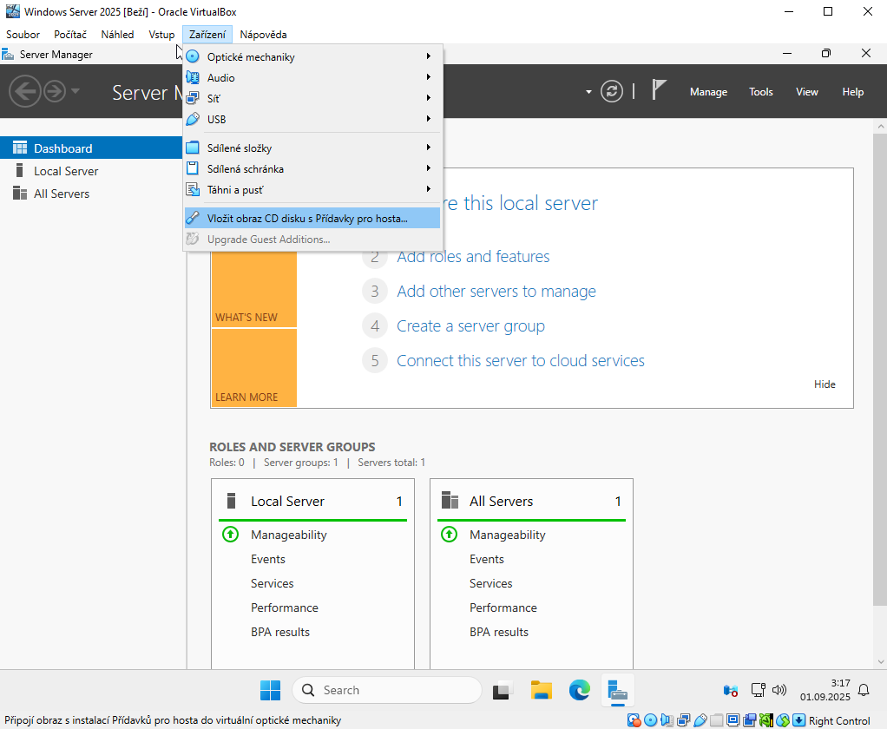Open the Nápověda menu

pos(263,35)
